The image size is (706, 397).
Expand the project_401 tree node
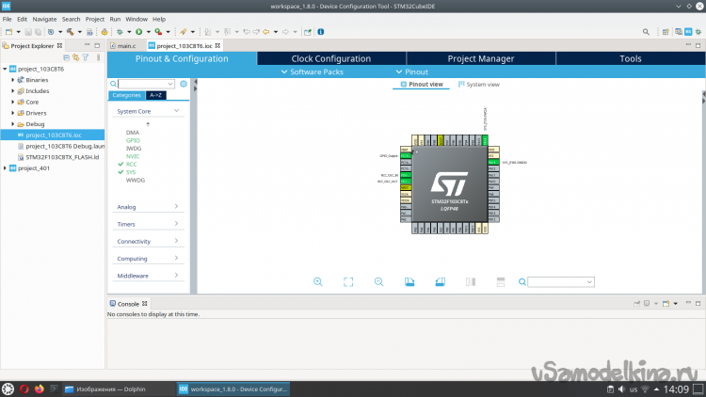[6, 168]
